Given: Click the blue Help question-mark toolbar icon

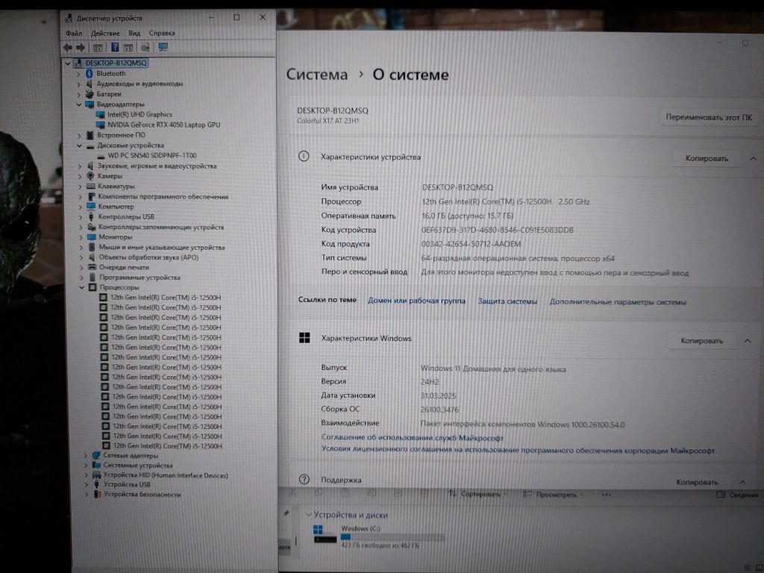Looking at the screenshot, I should pos(116,48).
